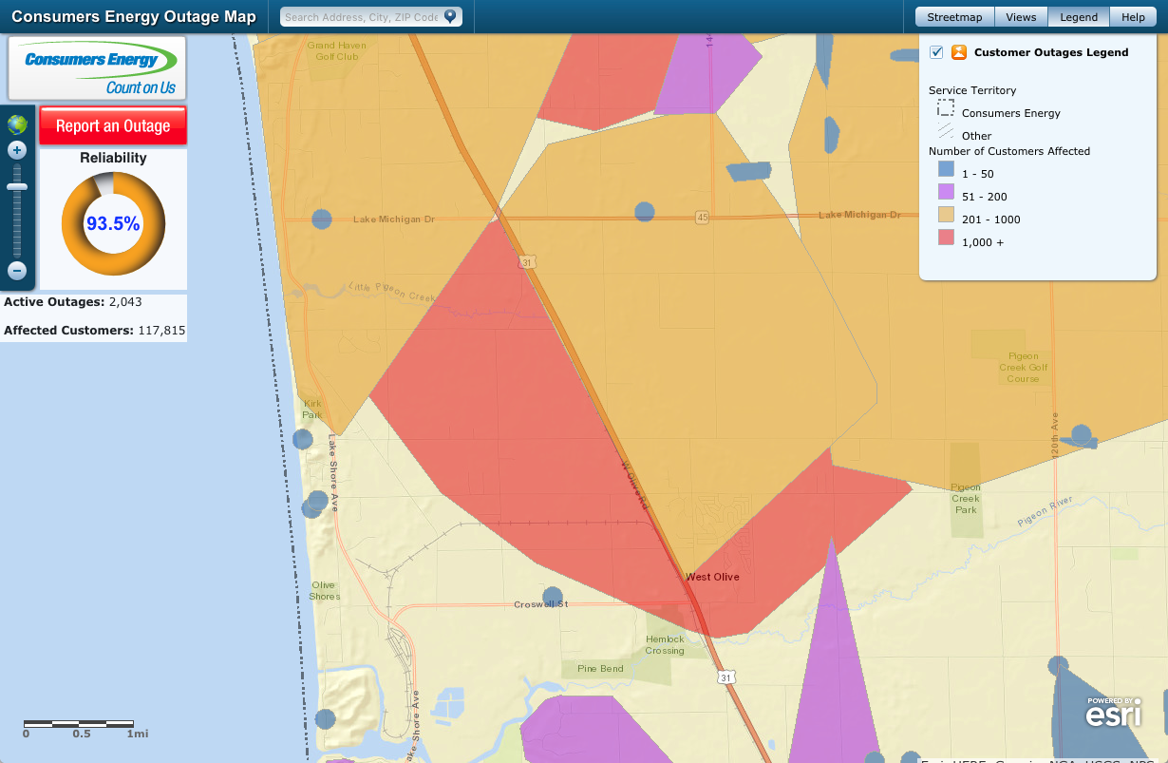Click the blue 1 - 50 swatch
Viewport: 1168px width, 763px height.
(x=946, y=169)
